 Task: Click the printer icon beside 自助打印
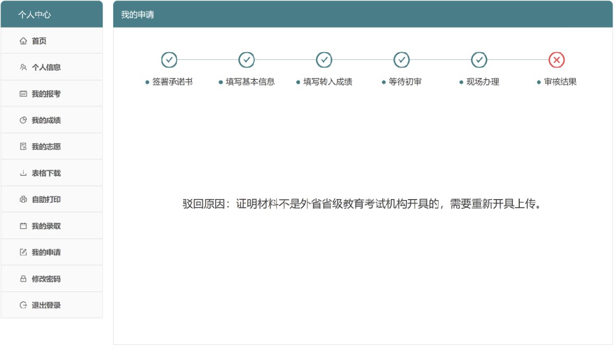tap(23, 200)
